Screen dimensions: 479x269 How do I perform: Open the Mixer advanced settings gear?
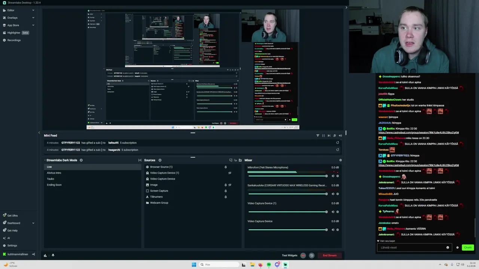tap(340, 160)
